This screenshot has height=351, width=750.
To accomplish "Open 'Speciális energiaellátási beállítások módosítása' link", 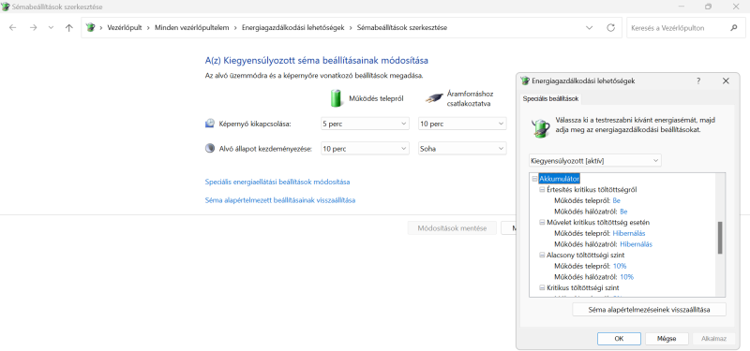I will point(277,182).
